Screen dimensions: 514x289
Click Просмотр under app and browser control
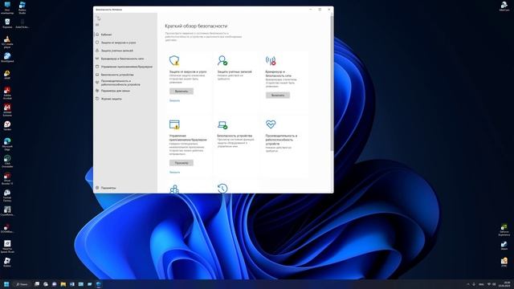[182, 163]
